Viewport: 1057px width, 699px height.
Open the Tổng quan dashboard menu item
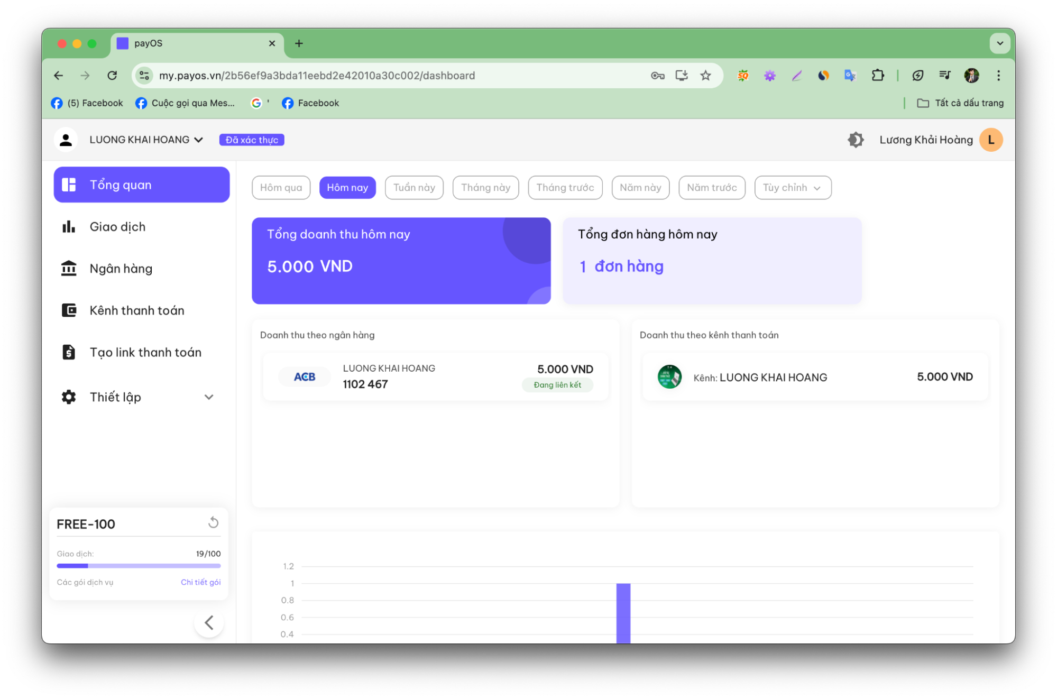(141, 185)
